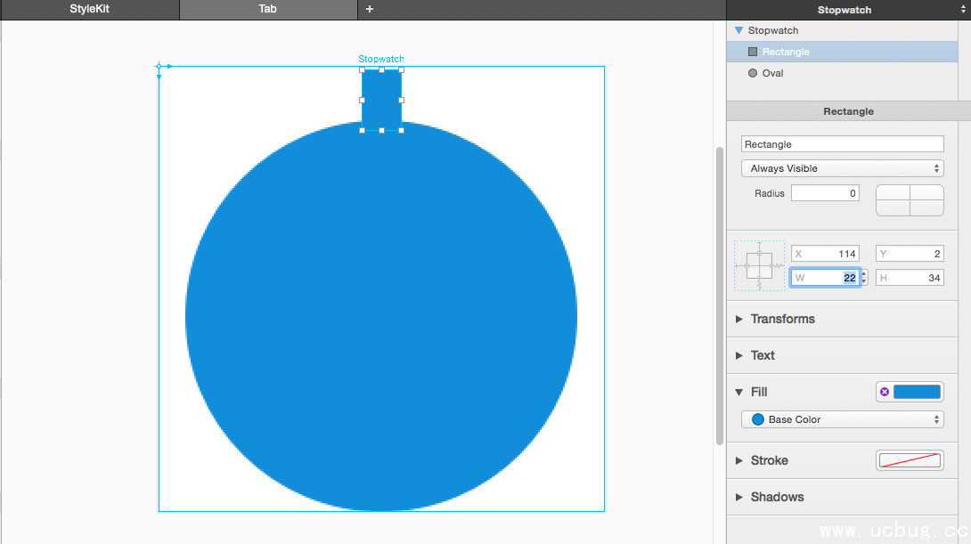The height and width of the screenshot is (544, 971).
Task: Click the autoresizing springs and struts control
Action: pyautogui.click(x=759, y=265)
